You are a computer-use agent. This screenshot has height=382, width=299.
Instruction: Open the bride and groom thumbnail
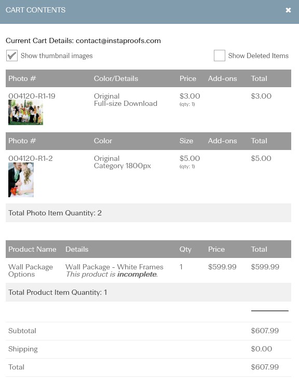tap(21, 180)
